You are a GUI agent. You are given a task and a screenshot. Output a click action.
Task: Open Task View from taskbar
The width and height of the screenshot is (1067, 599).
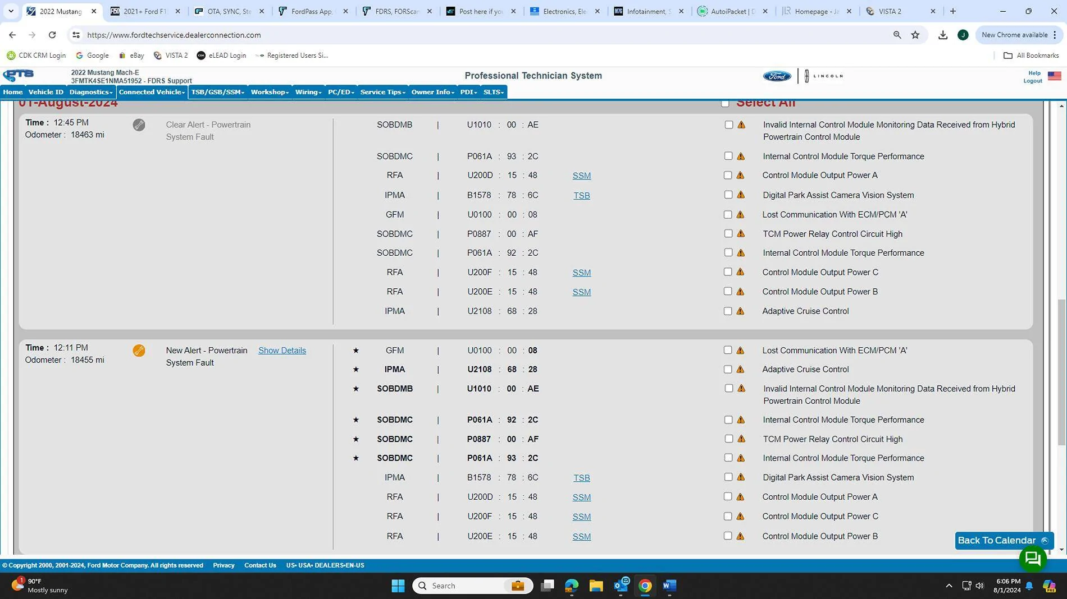547,586
